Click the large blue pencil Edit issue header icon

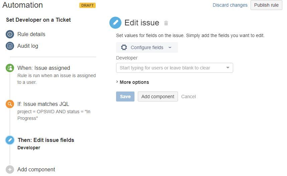[x=115, y=23]
